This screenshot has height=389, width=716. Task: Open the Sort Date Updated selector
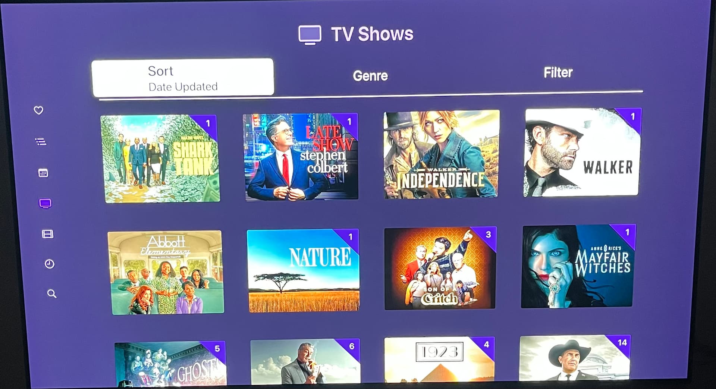[x=183, y=78]
